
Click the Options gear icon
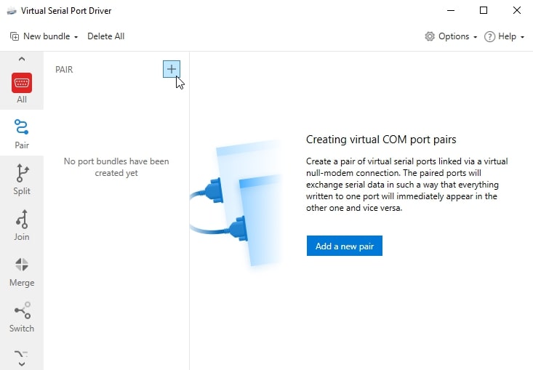point(430,36)
